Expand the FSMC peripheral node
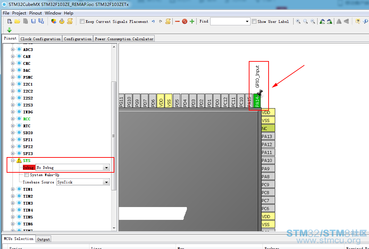This screenshot has width=369, height=249. pos(13,77)
